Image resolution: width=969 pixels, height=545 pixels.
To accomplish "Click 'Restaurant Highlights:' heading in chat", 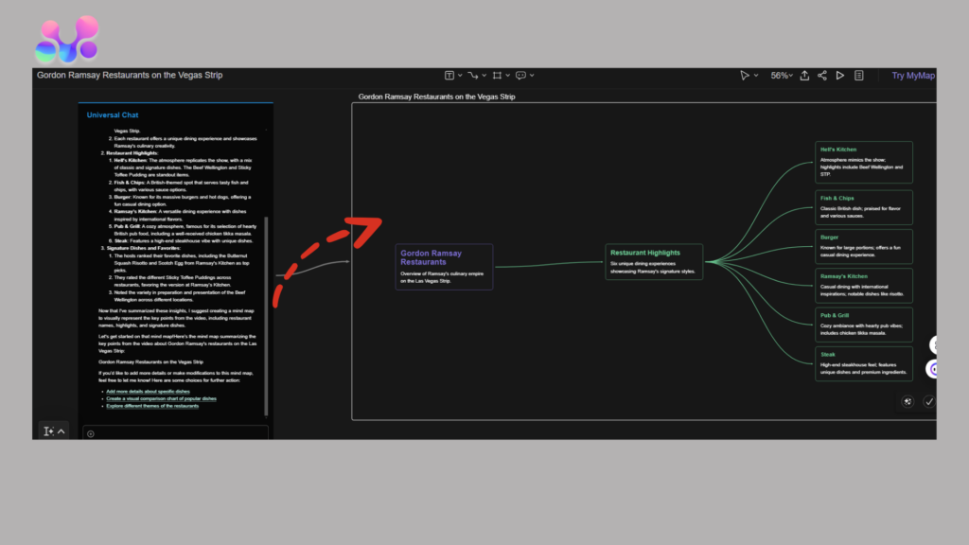I will point(132,152).
